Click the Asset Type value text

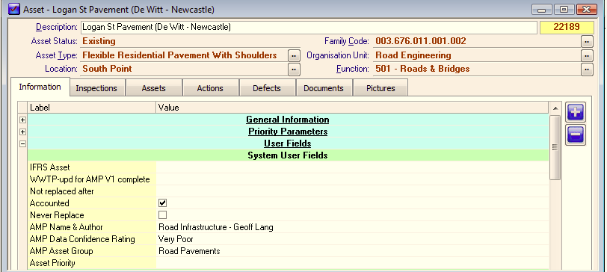pyautogui.click(x=179, y=55)
